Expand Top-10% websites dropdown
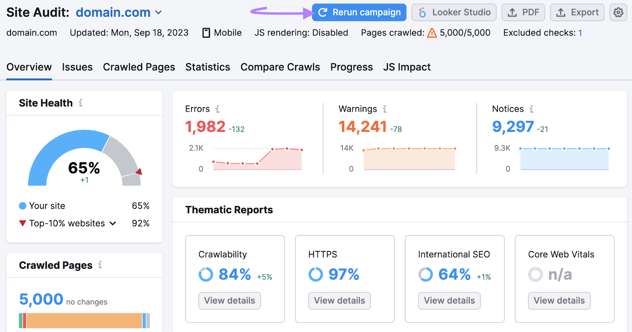Image resolution: width=632 pixels, height=332 pixels. click(x=113, y=223)
